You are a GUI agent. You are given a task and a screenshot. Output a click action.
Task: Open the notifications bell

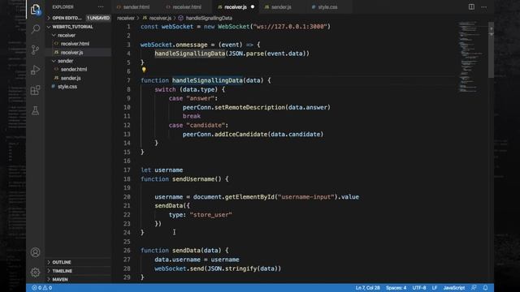pyautogui.click(x=486, y=288)
